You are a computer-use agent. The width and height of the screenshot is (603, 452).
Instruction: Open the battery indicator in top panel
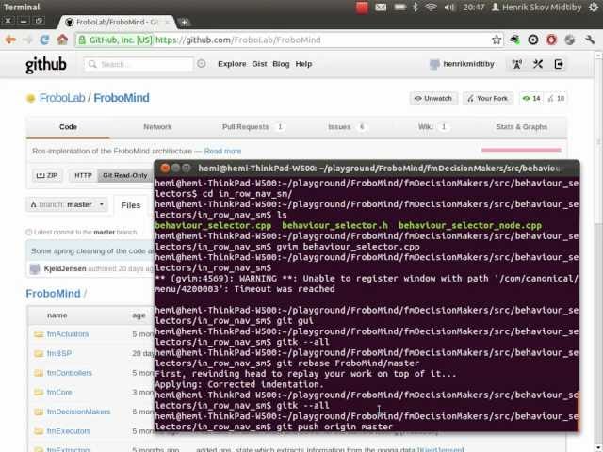point(399,7)
